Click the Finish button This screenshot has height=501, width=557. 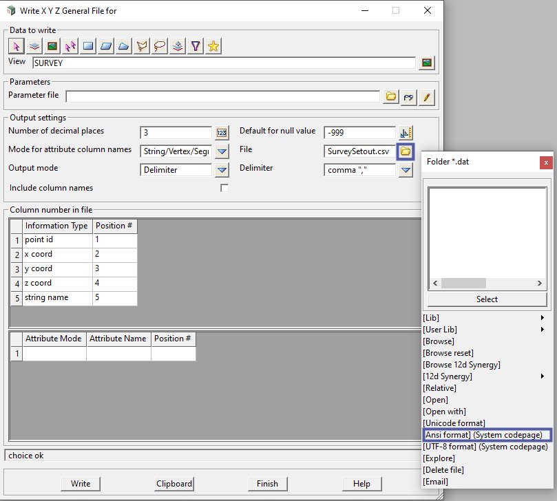click(x=267, y=484)
